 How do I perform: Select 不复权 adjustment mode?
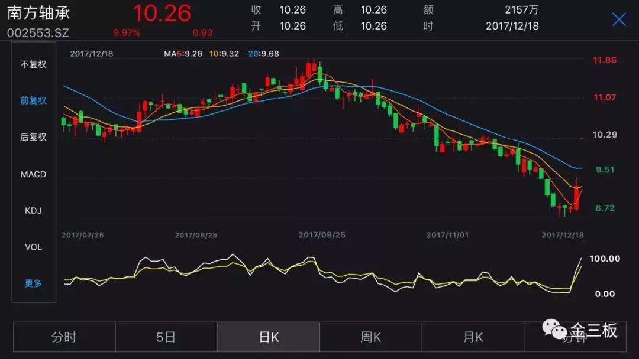[33, 63]
